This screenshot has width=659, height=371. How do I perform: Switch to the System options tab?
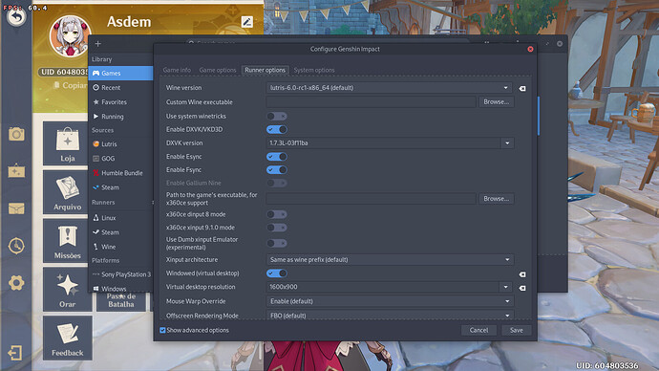[314, 70]
